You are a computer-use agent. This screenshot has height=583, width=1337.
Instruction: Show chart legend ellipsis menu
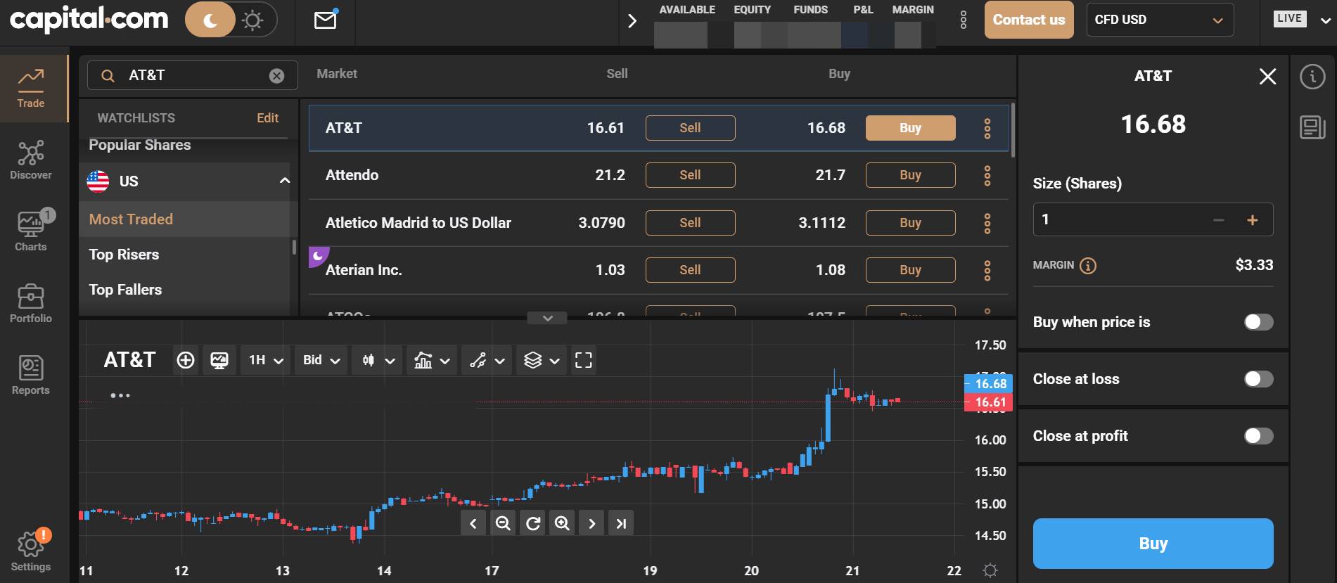click(x=120, y=395)
